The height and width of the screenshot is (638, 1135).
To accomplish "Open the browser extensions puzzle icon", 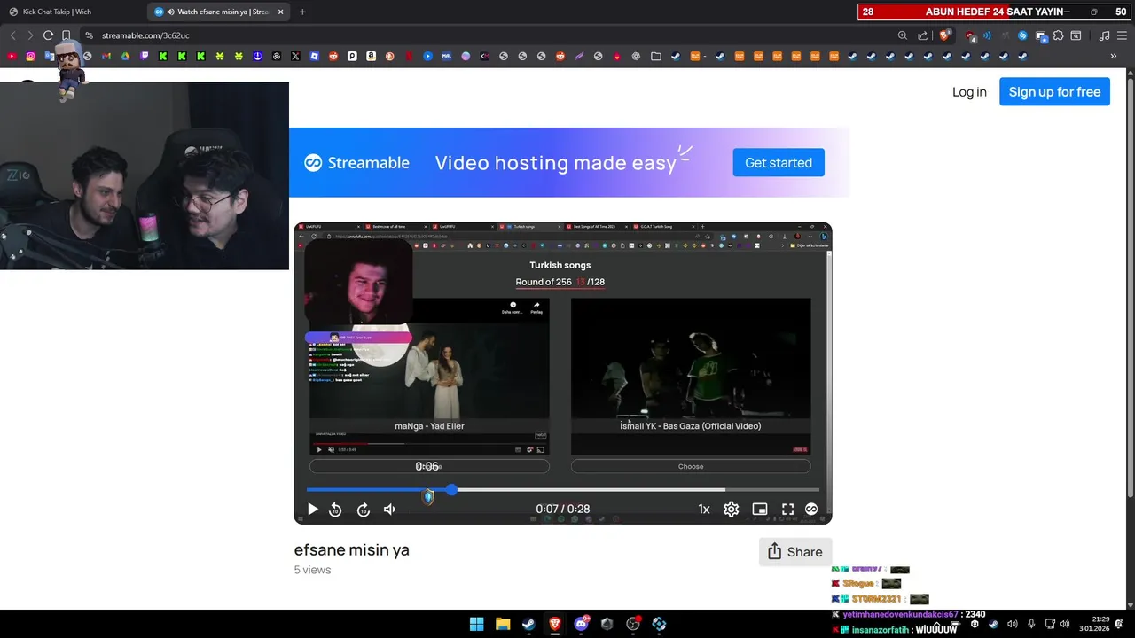I will point(1059,35).
